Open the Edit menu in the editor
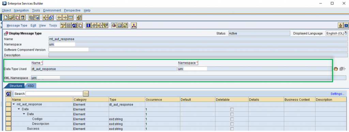 click(x=33, y=25)
